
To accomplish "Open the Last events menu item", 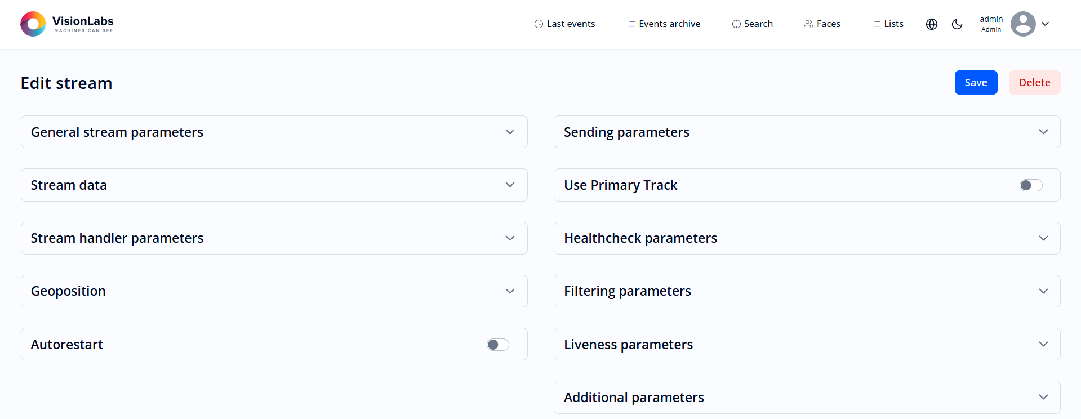I will click(x=571, y=24).
